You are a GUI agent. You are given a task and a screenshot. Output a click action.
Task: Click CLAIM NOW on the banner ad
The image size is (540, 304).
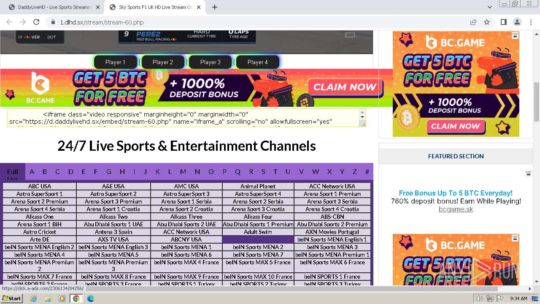pos(345,87)
